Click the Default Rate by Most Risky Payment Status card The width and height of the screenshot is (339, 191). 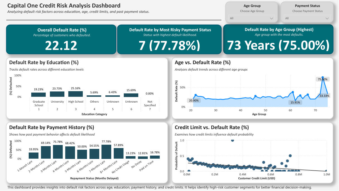(x=169, y=40)
